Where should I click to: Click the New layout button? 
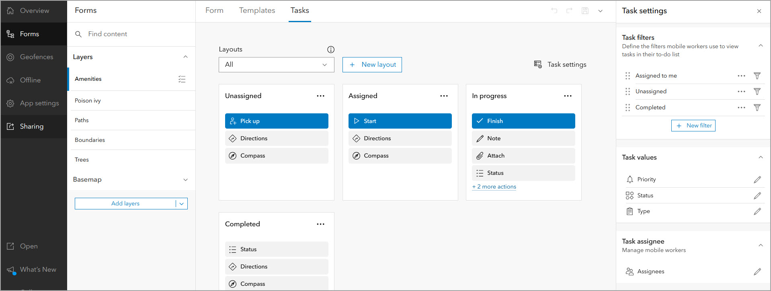tap(372, 65)
